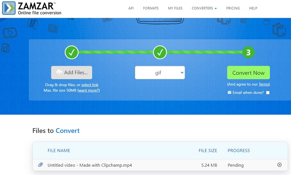The height and width of the screenshot is (175, 291).
Task: Open My Files in the navigation bar
Action: 175,8
